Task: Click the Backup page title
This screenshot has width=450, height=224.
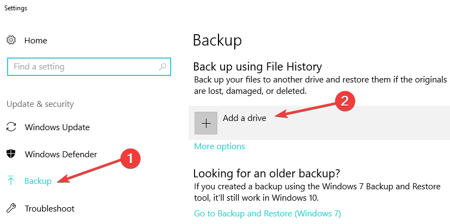Action: (217, 40)
